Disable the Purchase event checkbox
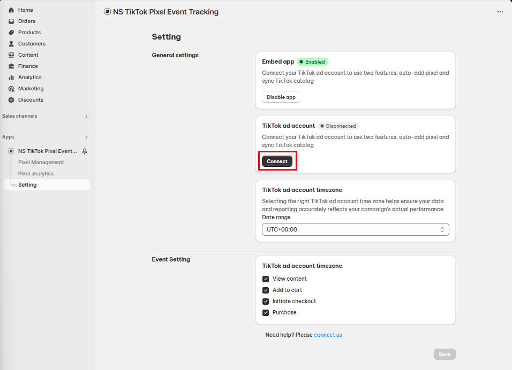 [x=266, y=313]
